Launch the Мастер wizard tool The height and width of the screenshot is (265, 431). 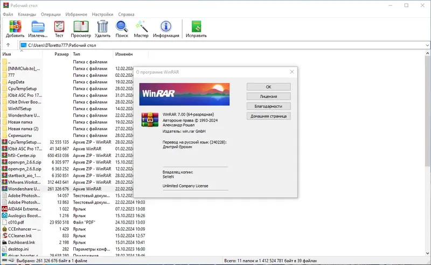[141, 27]
